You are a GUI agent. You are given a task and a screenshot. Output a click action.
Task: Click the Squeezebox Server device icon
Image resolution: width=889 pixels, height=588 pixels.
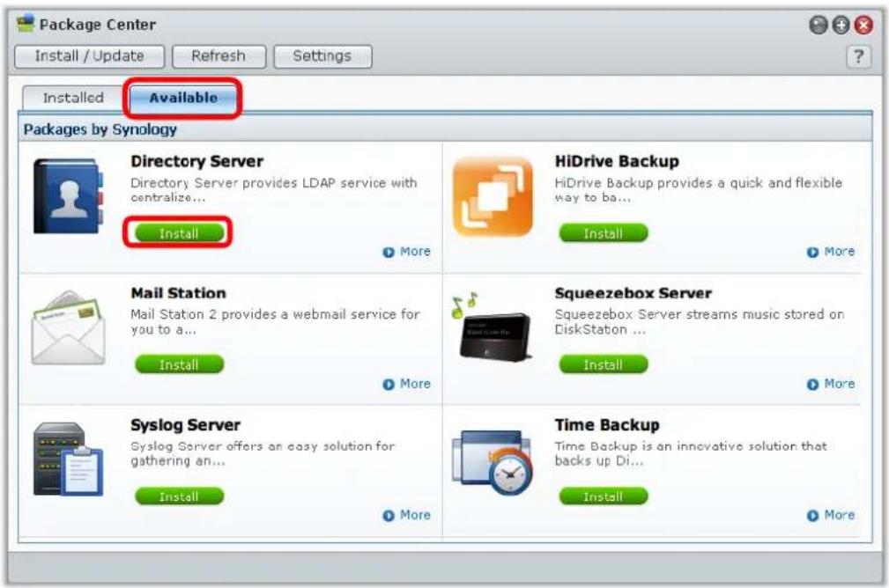pos(492,327)
